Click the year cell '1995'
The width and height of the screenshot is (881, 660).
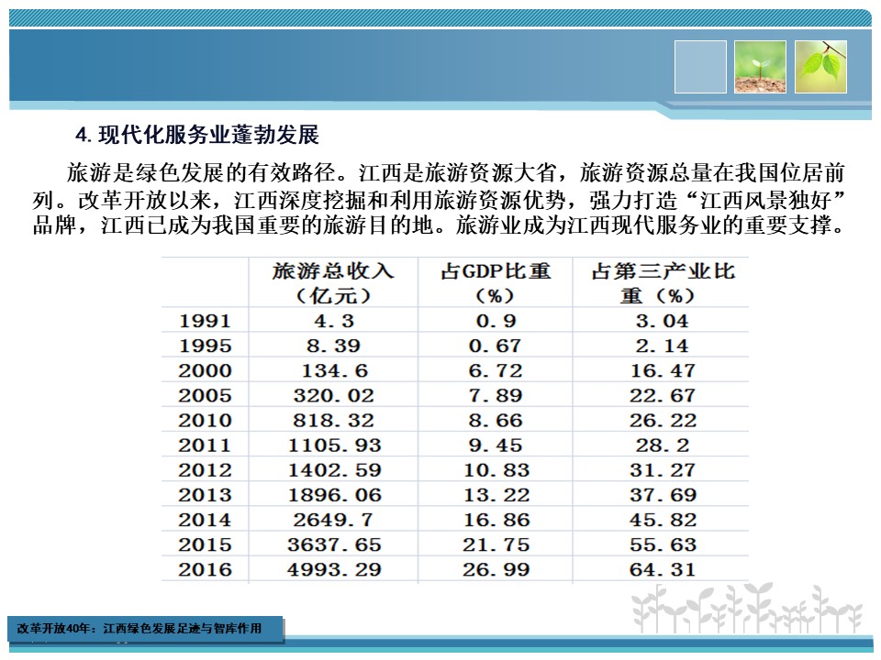click(205, 346)
